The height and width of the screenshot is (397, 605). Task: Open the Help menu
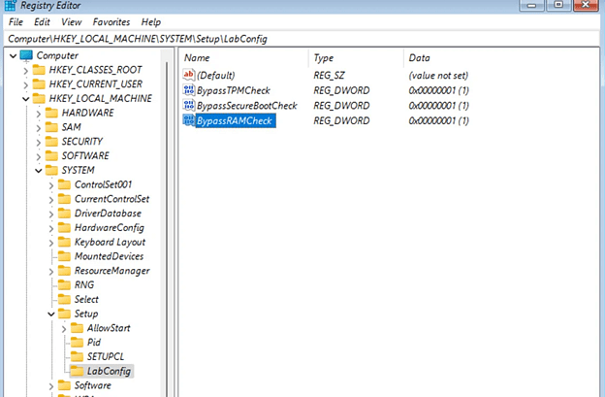[x=151, y=22]
